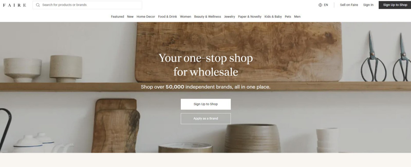Browse the Home Decor category

point(146,17)
